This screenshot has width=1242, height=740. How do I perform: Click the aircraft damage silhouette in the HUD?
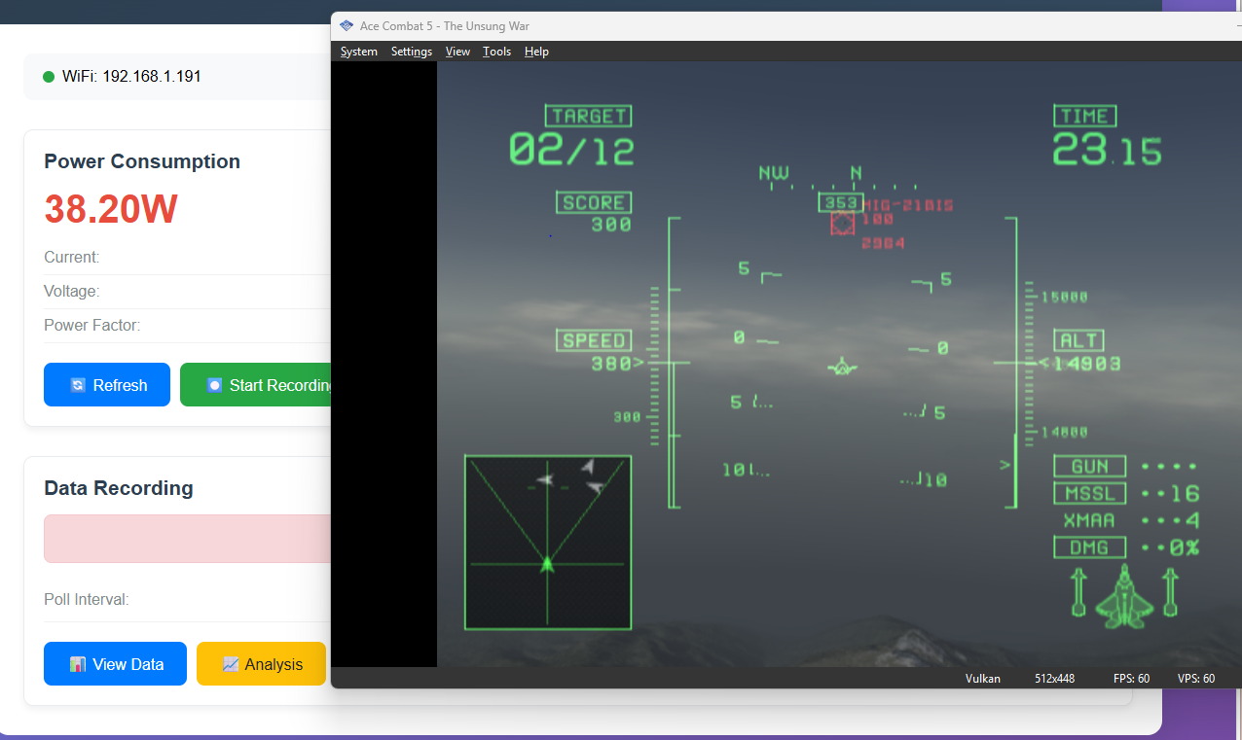pyautogui.click(x=1124, y=595)
